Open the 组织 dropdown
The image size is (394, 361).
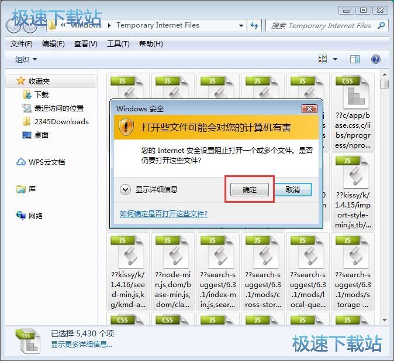[26, 59]
